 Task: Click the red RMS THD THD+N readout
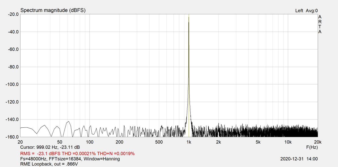77,153
